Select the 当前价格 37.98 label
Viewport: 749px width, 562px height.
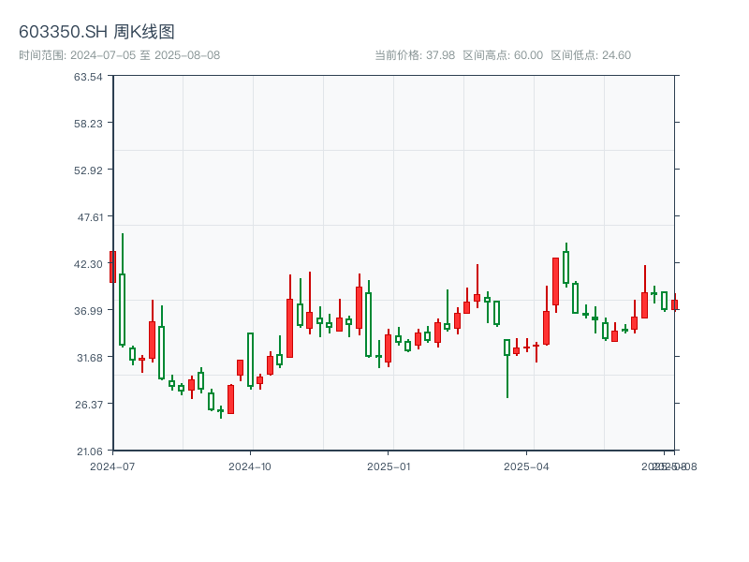pyautogui.click(x=415, y=55)
